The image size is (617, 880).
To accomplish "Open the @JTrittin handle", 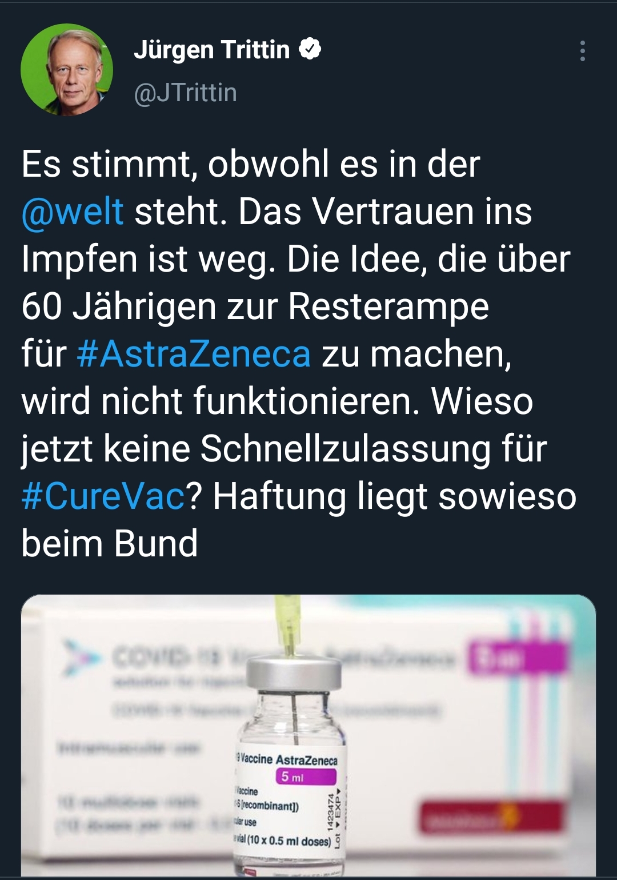I will (185, 93).
